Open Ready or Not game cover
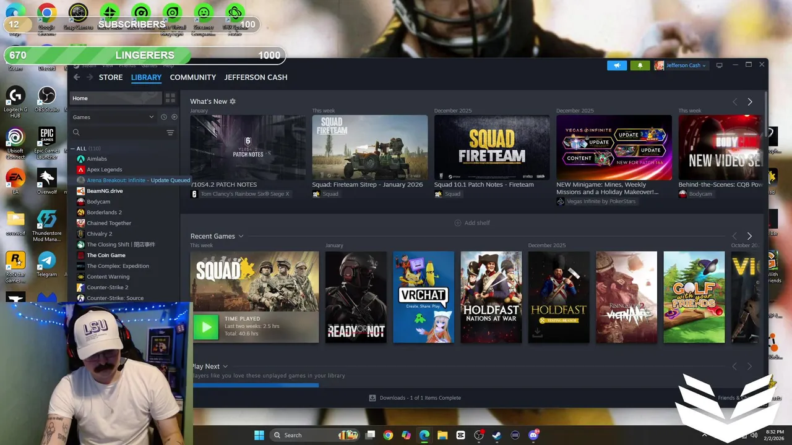792x445 pixels. click(x=356, y=297)
